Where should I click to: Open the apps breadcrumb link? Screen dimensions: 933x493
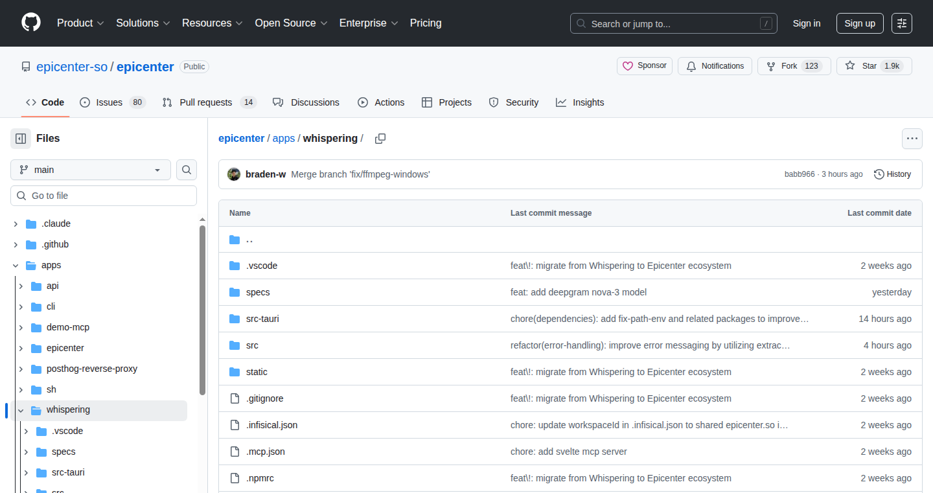pos(284,139)
